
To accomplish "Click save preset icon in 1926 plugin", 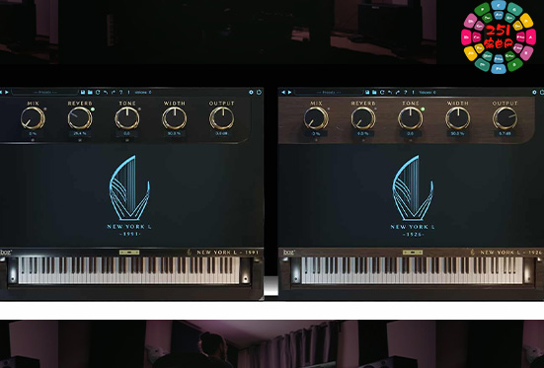I will (367, 93).
